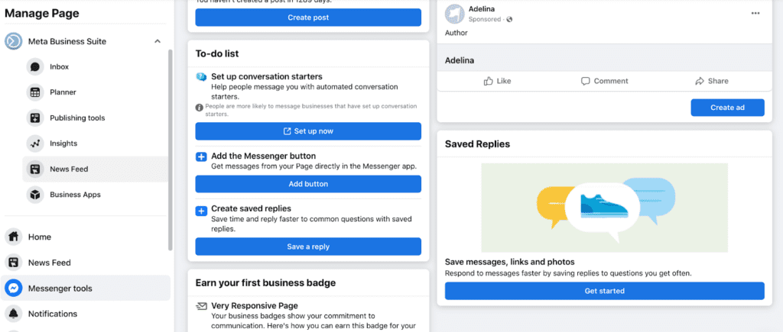Open Notifications bell icon
783x332 pixels.
(x=14, y=314)
